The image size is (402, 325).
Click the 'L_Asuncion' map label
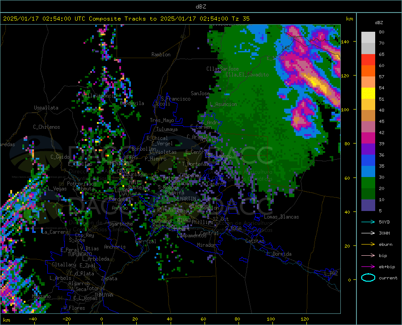pyautogui.click(x=223, y=104)
